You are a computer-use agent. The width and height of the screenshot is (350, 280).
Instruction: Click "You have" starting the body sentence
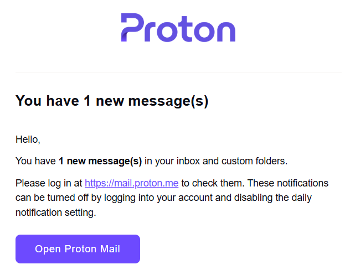[36, 161]
